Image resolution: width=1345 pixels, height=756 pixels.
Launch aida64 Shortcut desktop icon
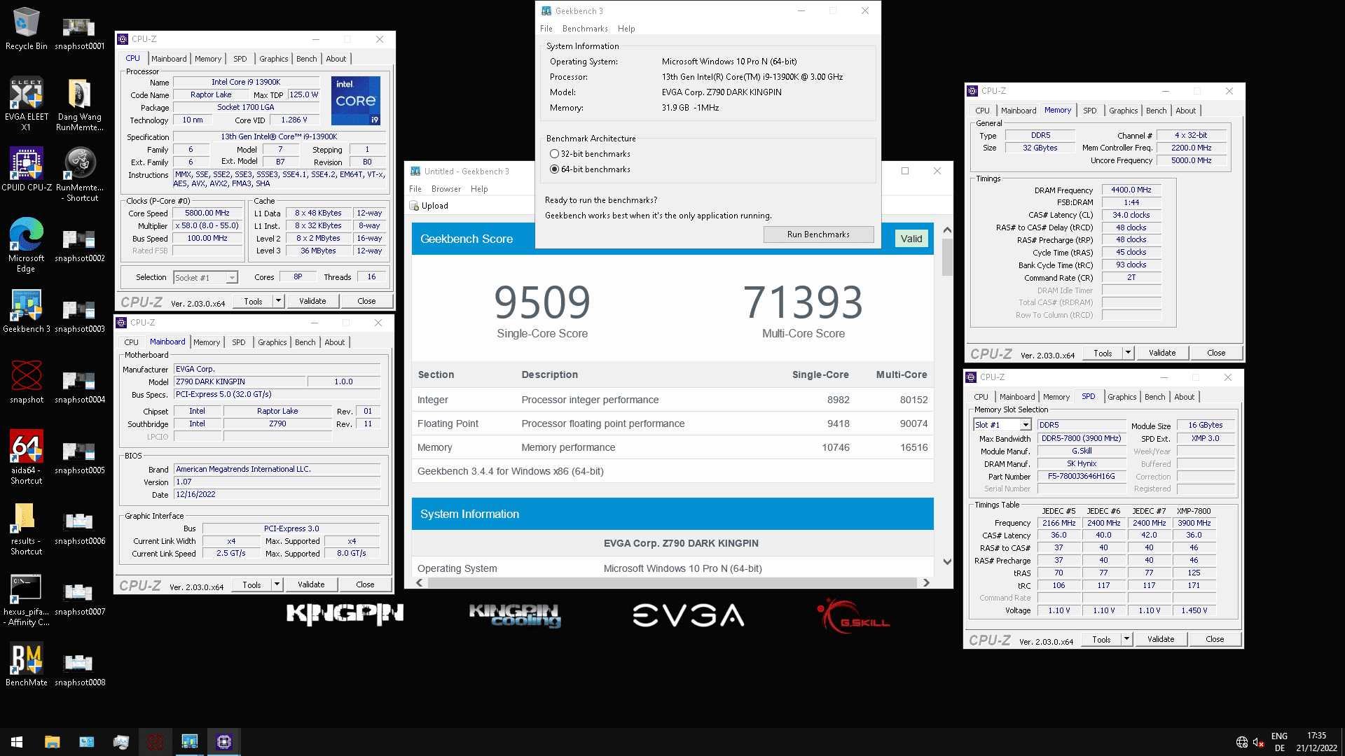[x=27, y=457]
